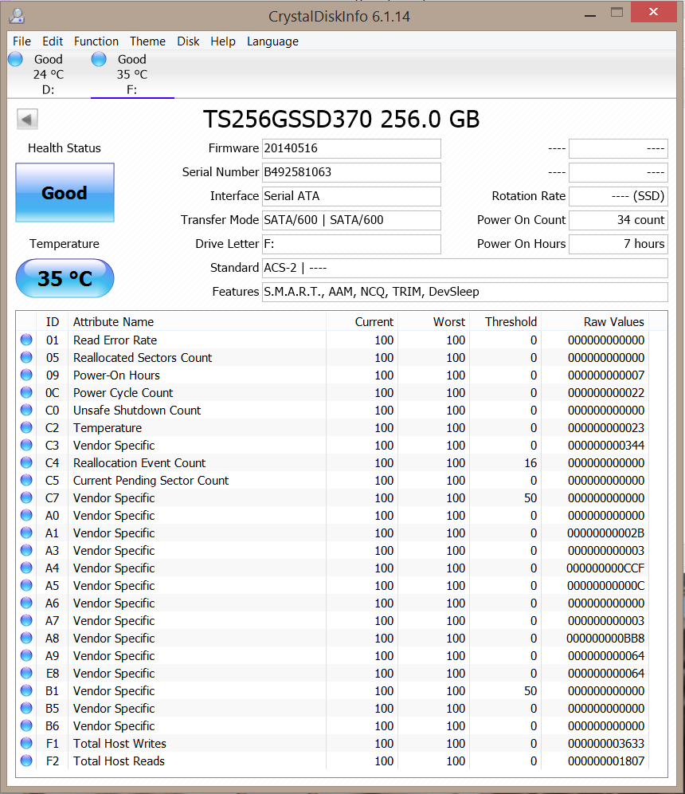Click the Firmware version field
The image size is (685, 794).
point(351,148)
